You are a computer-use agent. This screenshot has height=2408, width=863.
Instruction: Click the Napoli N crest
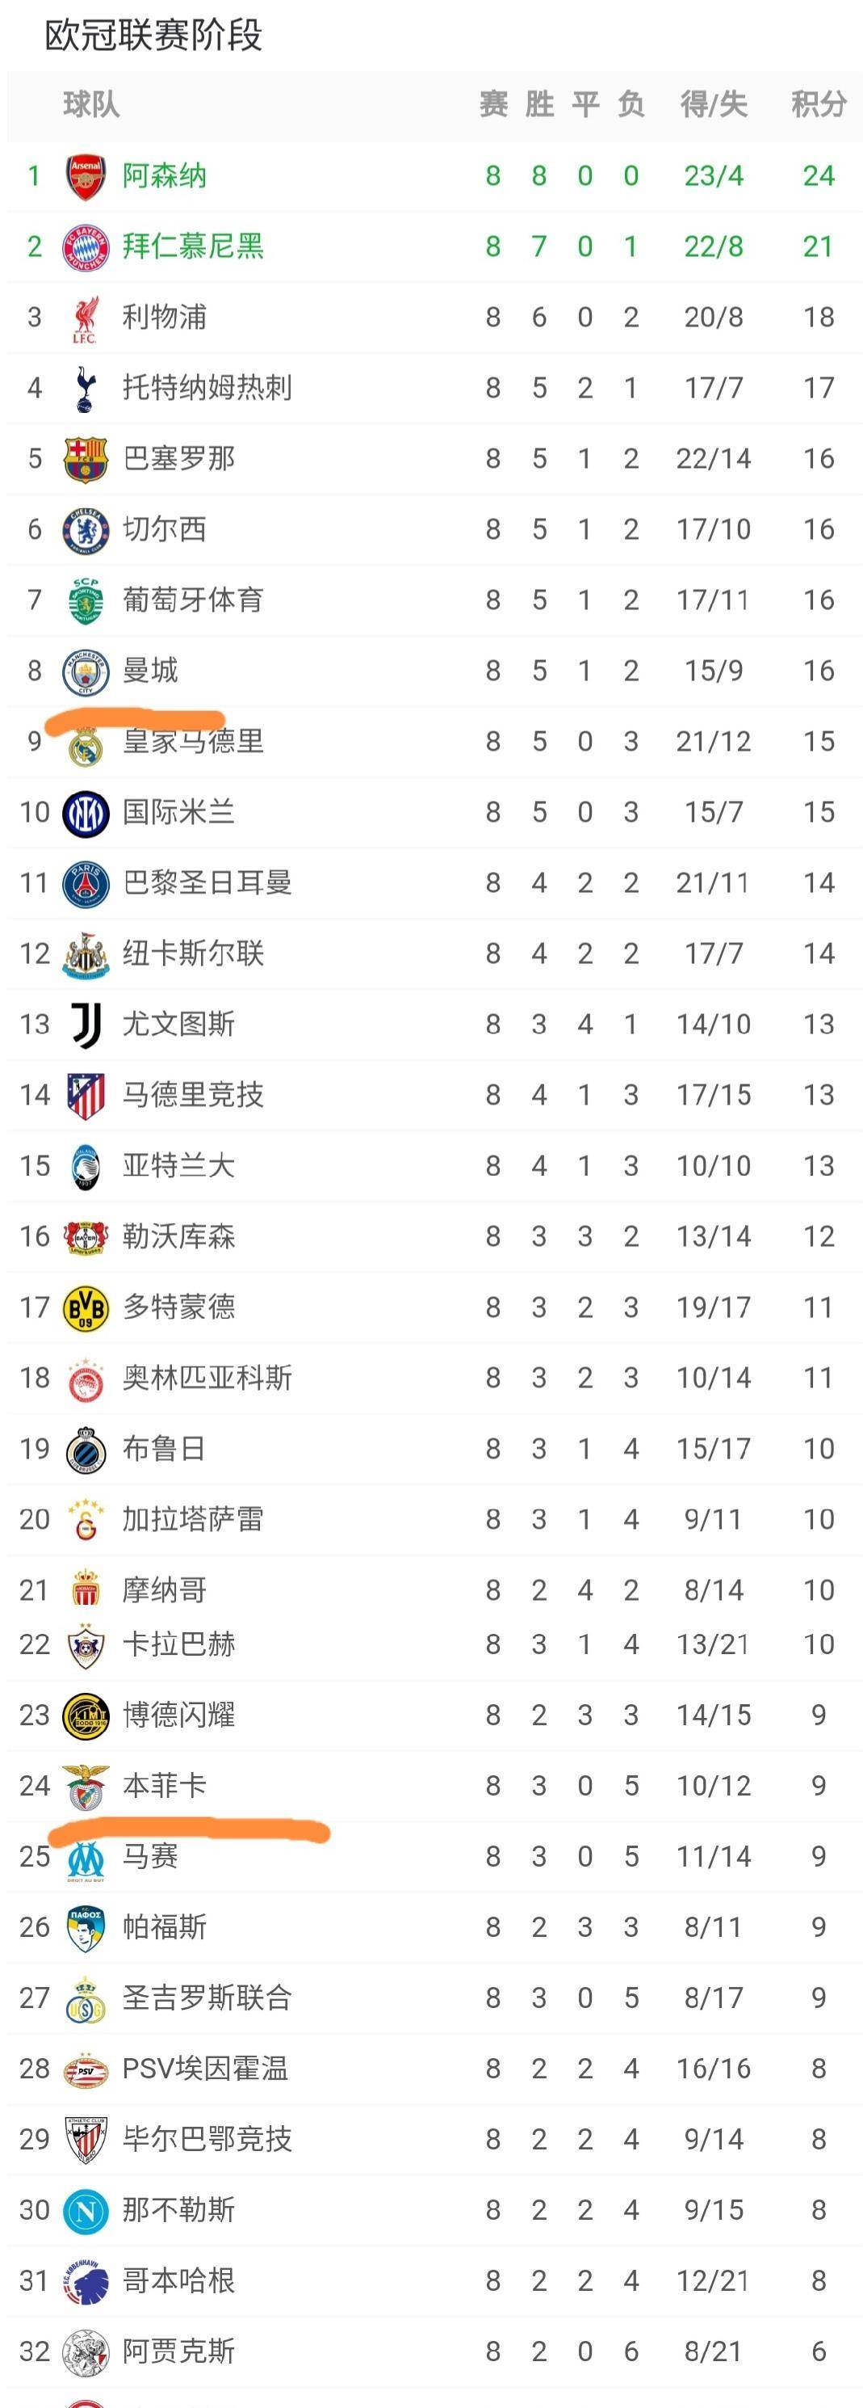coord(85,2211)
